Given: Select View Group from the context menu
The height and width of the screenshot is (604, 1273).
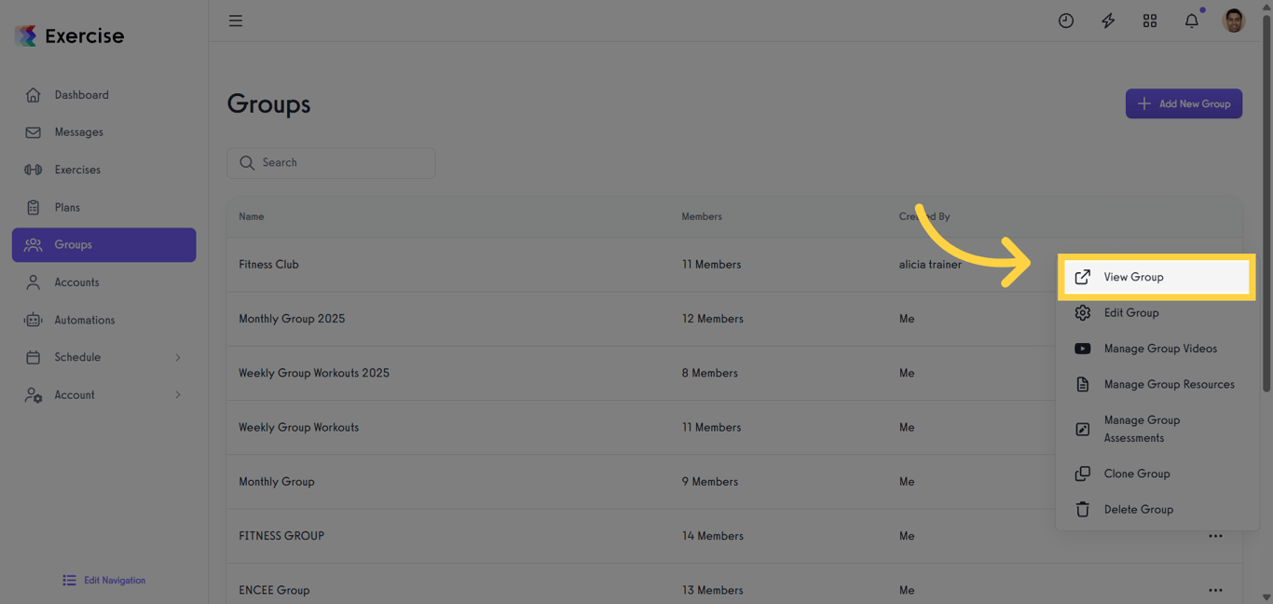Looking at the screenshot, I should 1133,277.
